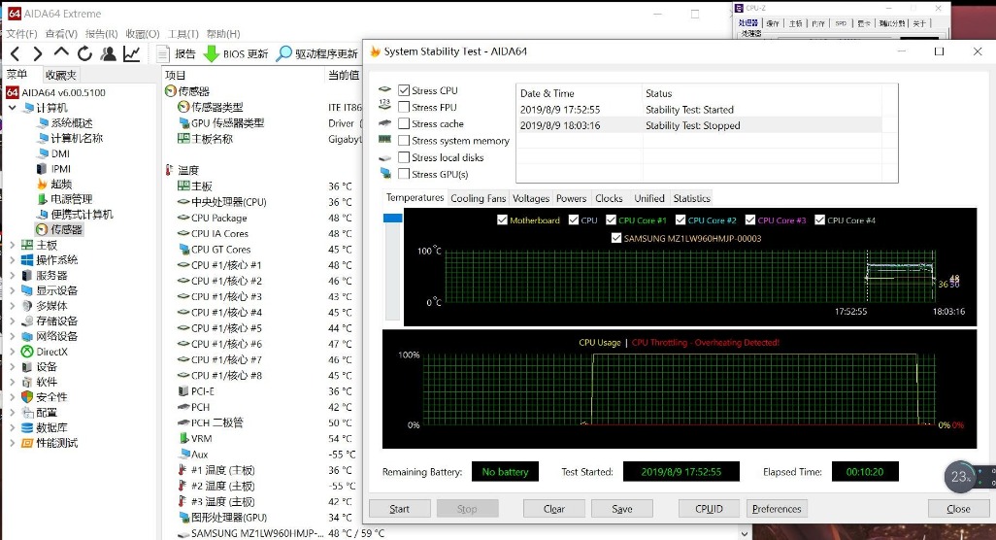Open the 报告 report toolbar icon

coord(163,54)
